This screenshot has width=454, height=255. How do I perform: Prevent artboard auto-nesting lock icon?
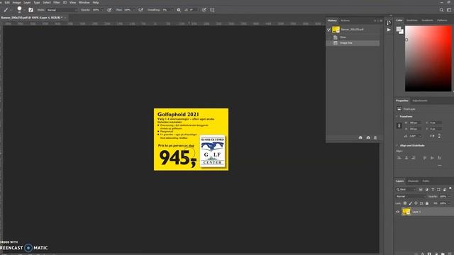point(421,203)
